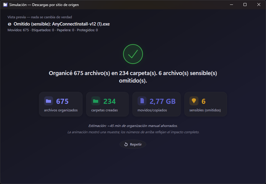The width and height of the screenshot is (266, 184).
Task: Click the "Organicé 675 archivo(s)" summary heading
Action: point(133,77)
